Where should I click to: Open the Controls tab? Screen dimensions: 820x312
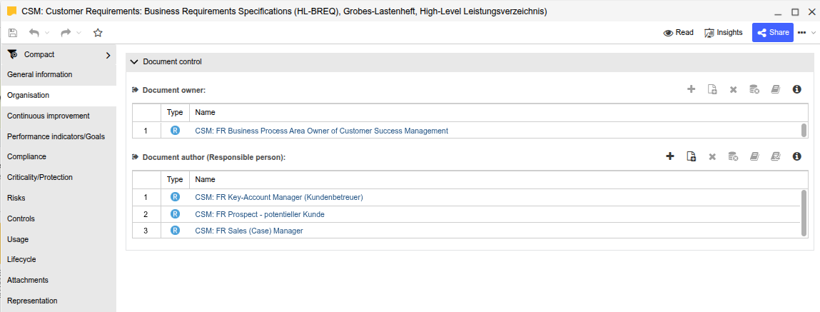[58, 218]
